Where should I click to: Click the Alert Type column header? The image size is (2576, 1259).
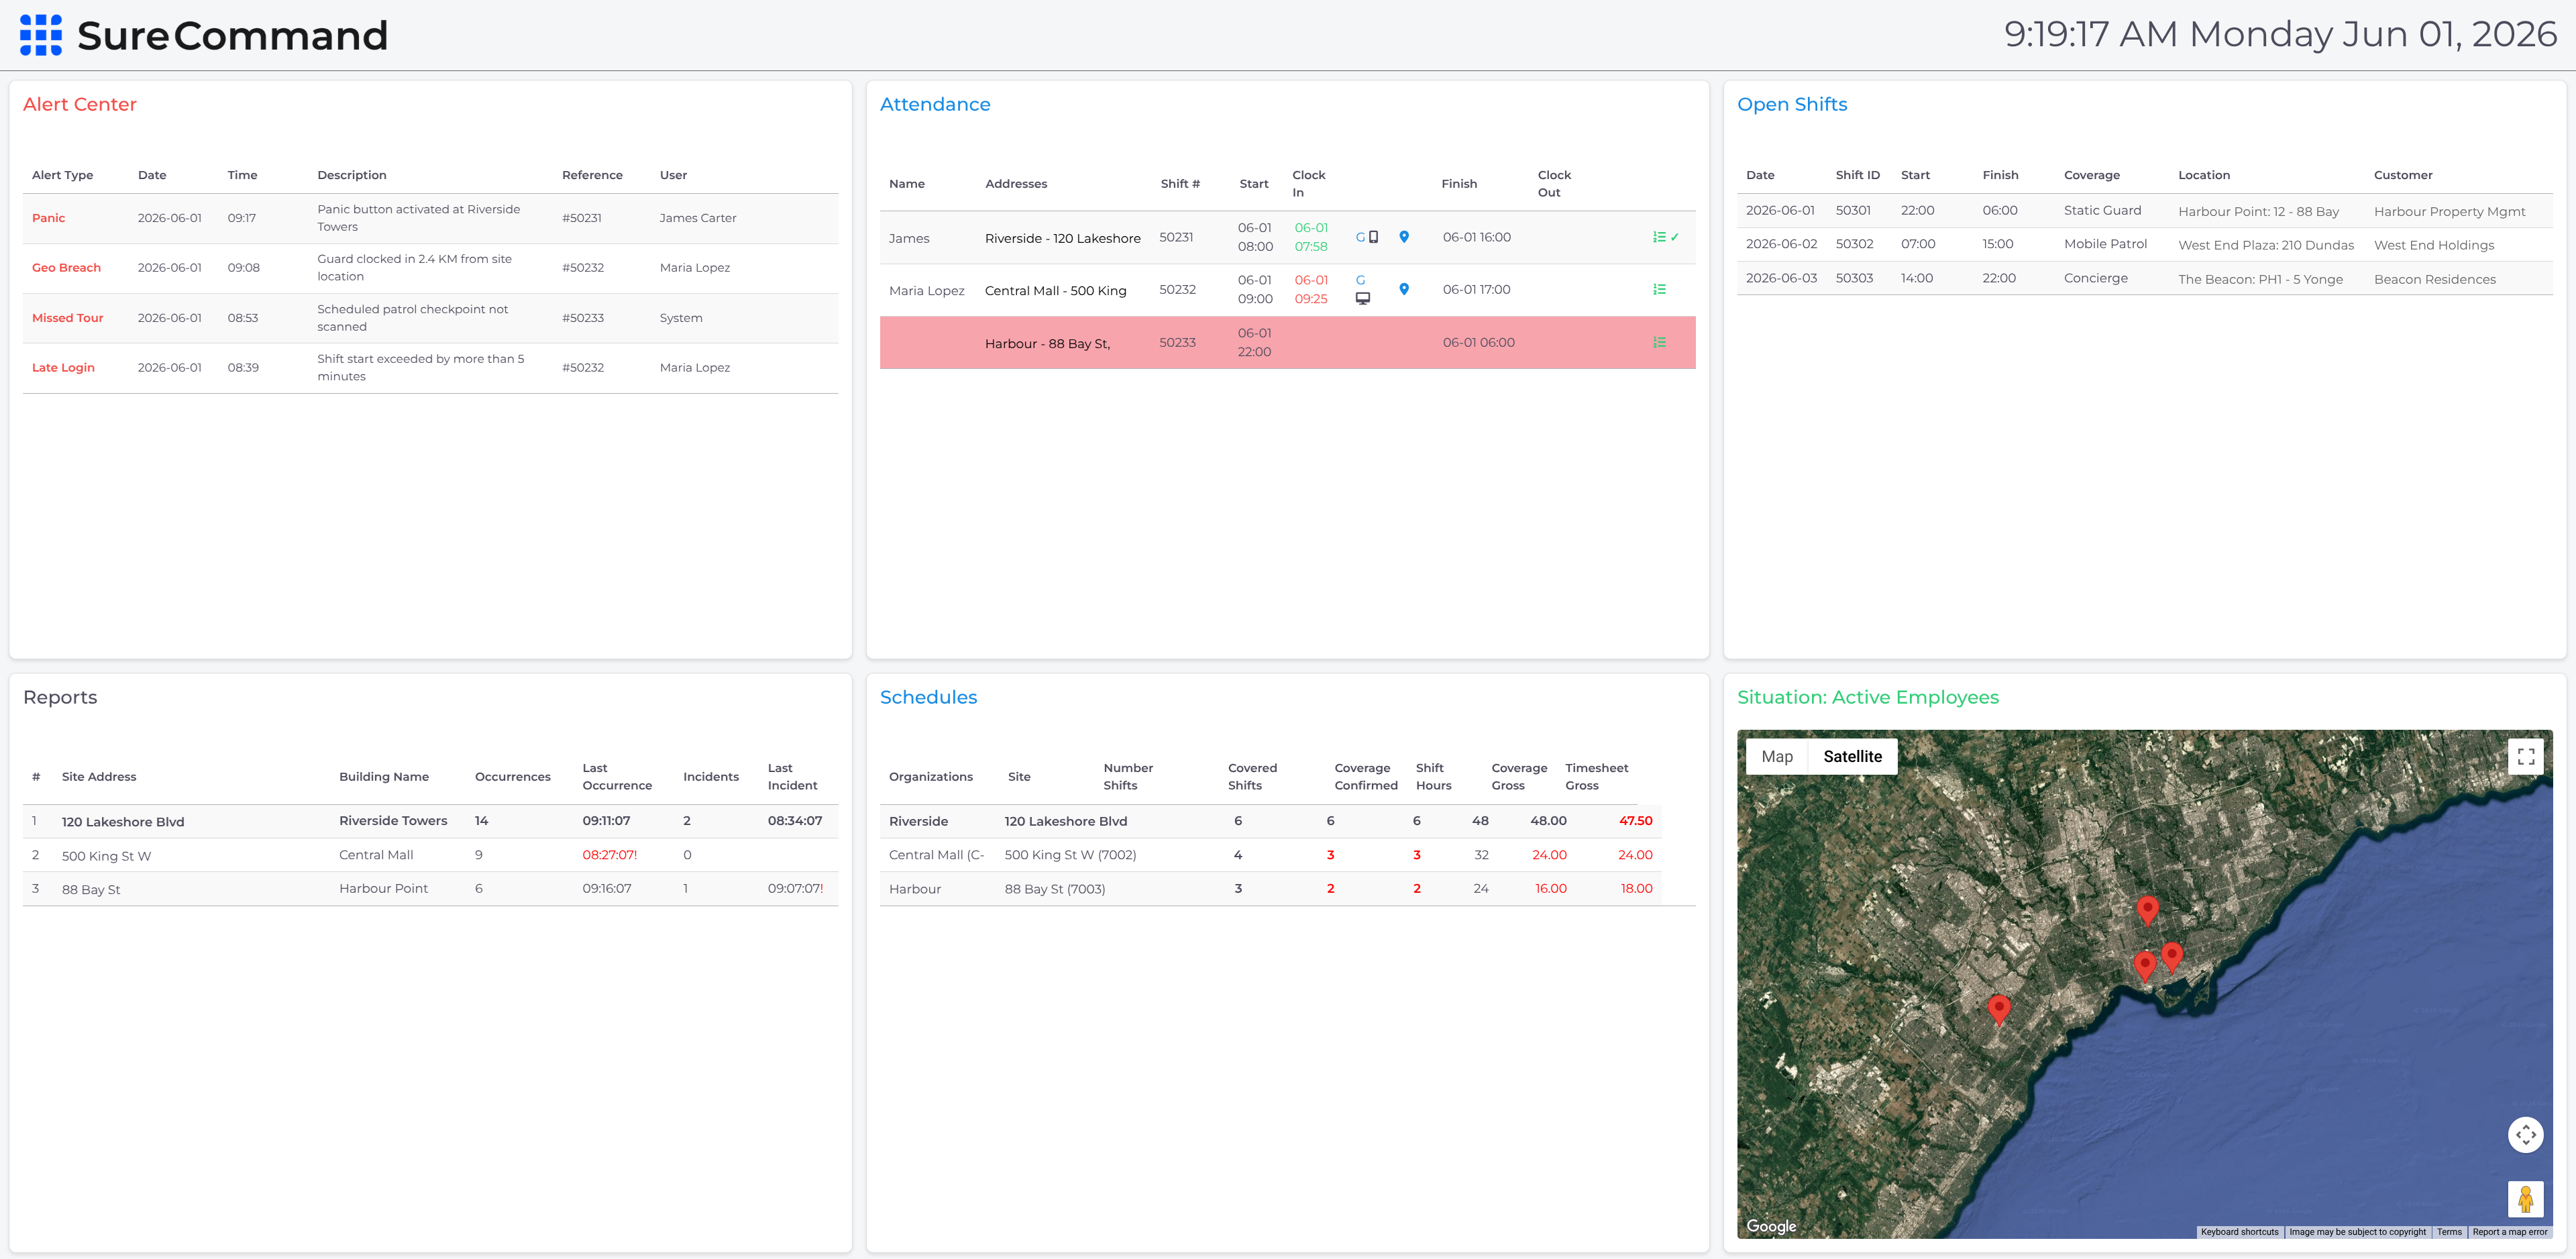(x=62, y=175)
